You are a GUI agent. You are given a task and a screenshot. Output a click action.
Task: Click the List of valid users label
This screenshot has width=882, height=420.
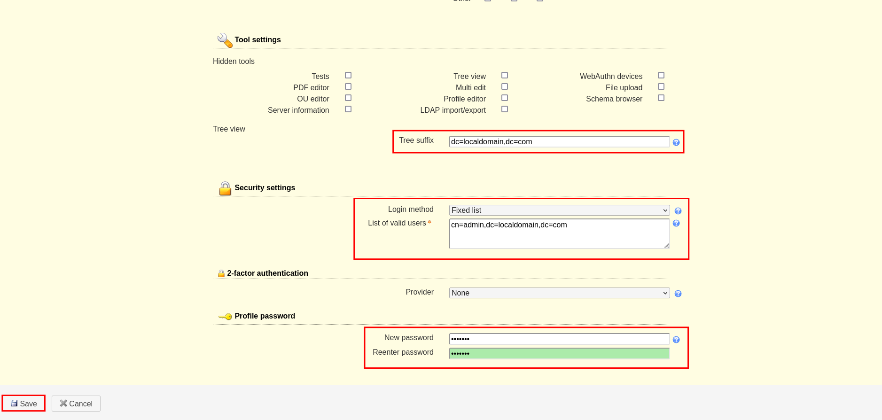pyautogui.click(x=397, y=223)
